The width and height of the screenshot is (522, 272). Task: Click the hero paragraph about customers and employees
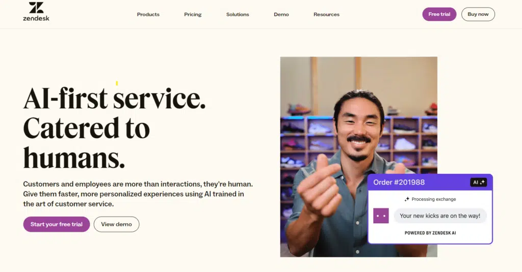point(138,194)
